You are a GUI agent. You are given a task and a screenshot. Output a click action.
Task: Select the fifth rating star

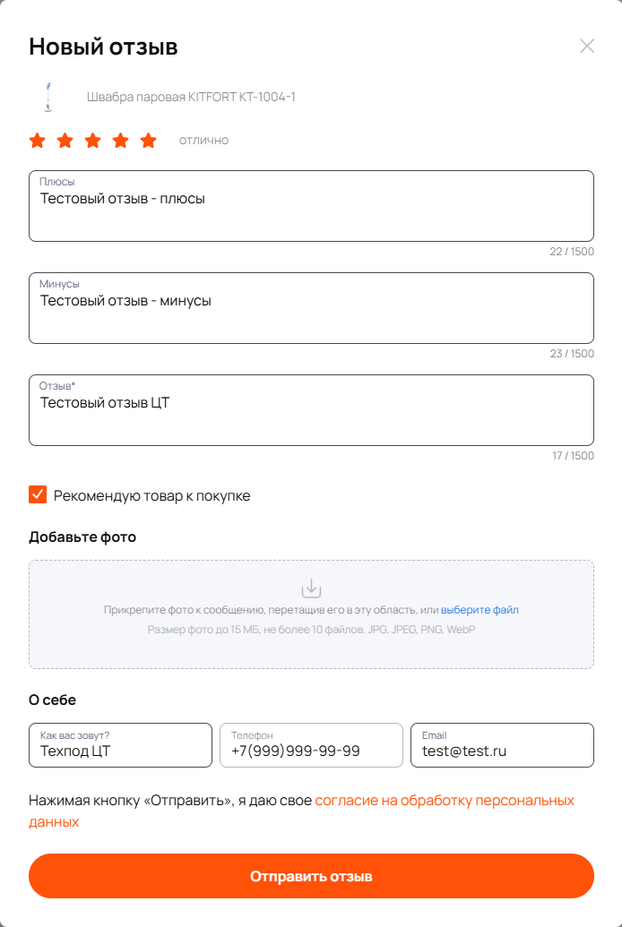pos(149,141)
